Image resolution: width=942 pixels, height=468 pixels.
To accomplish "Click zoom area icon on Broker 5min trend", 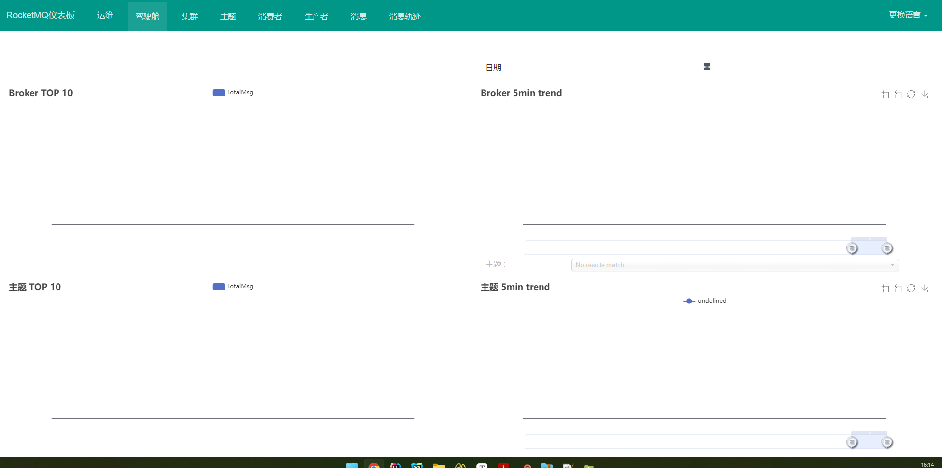I will point(885,94).
